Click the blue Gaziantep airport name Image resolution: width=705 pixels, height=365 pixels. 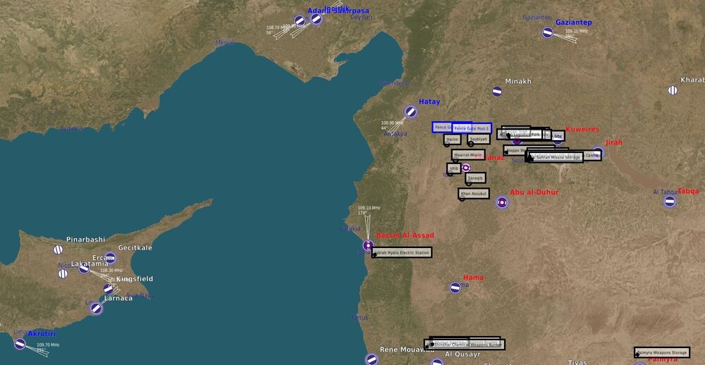[x=574, y=23]
